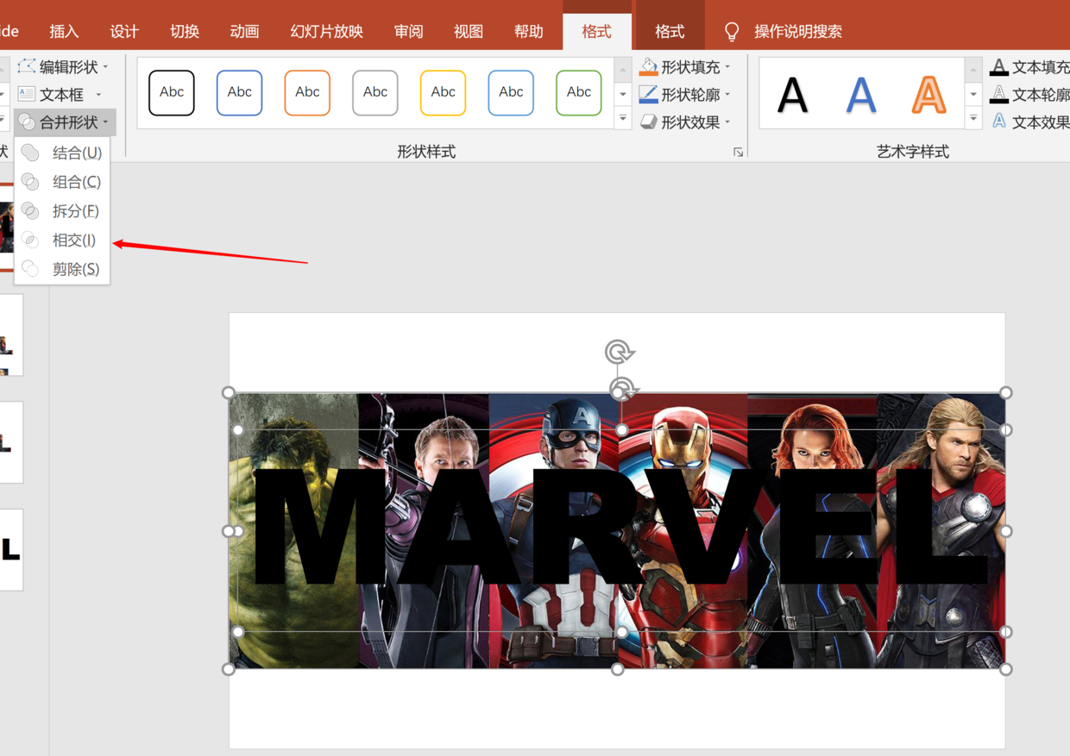1070x756 pixels.
Task: Open the 形状轮廓 dropdown arrow
Action: [727, 94]
